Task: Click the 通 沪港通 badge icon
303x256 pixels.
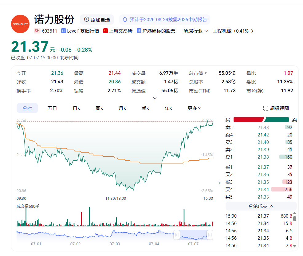Action: [139, 31]
